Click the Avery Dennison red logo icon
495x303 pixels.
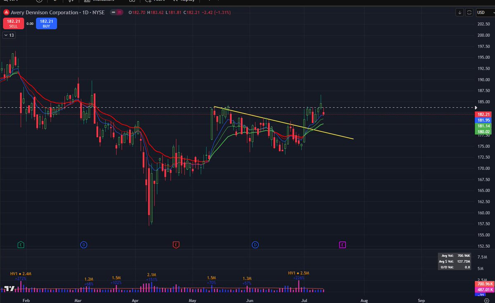pos(6,12)
